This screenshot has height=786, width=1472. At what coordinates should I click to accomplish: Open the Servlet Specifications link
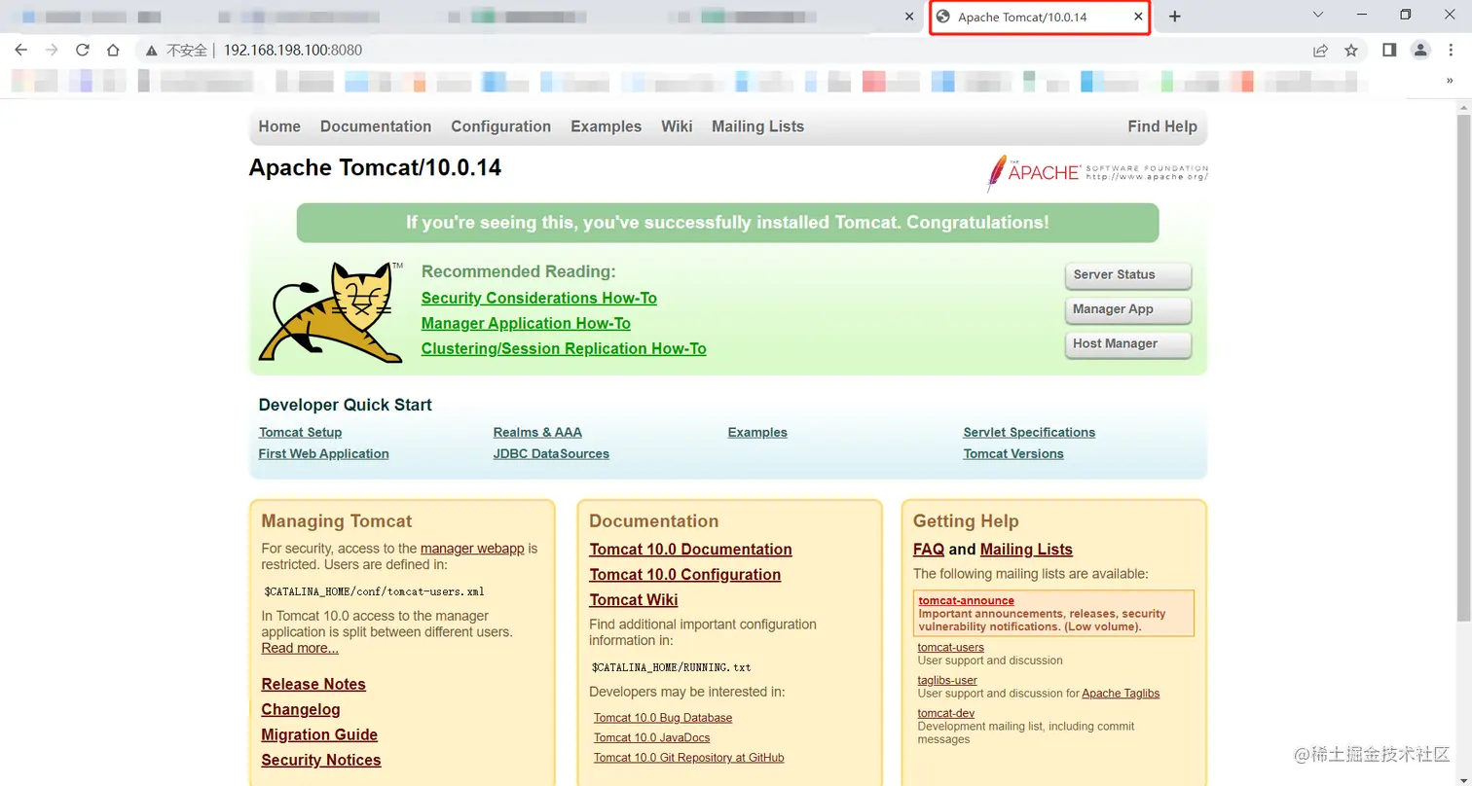tap(1029, 432)
